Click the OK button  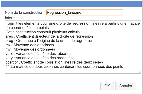[107, 86]
